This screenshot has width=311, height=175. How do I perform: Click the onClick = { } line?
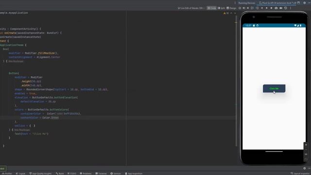pyautogui.click(x=25, y=126)
